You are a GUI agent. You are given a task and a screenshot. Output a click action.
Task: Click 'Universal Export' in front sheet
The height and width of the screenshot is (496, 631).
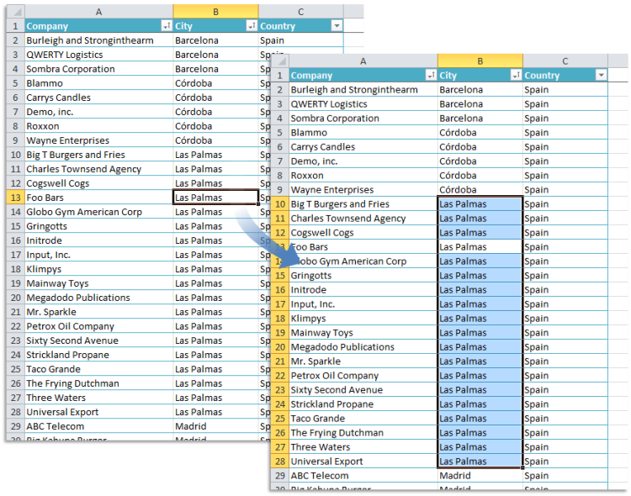[x=363, y=461]
